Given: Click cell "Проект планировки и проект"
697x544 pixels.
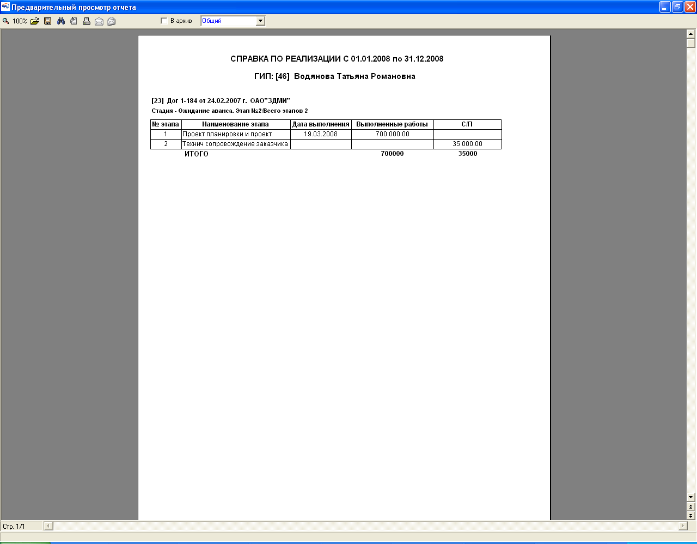Looking at the screenshot, I should pos(235,134).
